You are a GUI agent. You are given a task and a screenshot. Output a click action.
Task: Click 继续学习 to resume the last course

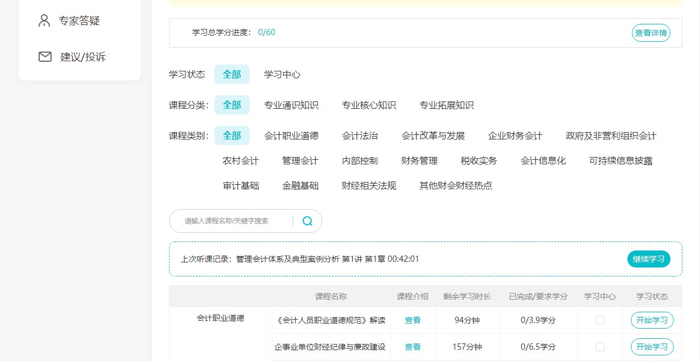(648, 259)
